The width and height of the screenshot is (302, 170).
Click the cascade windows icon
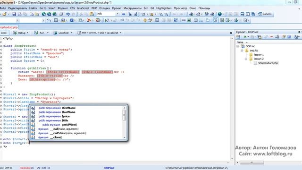pos(253,14)
